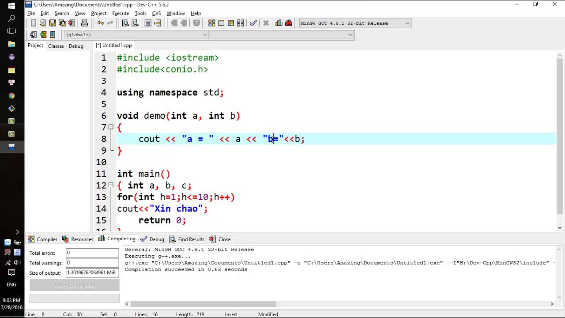The width and height of the screenshot is (565, 318).
Task: Click the blue Goto Bookmarks icon
Action: pyautogui.click(x=53, y=35)
